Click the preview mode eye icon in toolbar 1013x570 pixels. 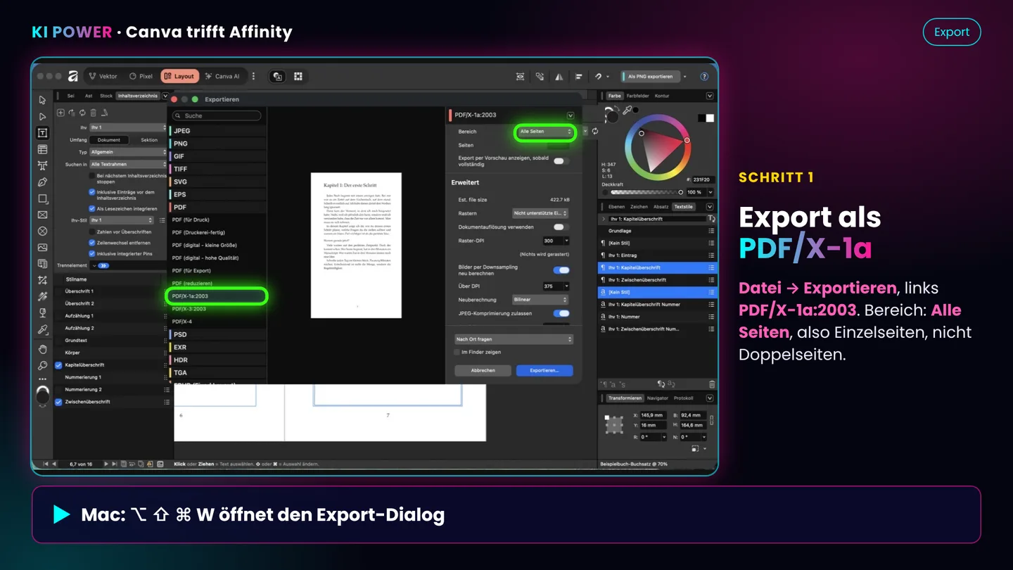click(520, 76)
